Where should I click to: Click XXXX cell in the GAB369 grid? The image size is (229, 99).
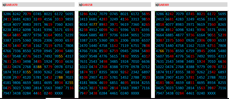coord(212,93)
